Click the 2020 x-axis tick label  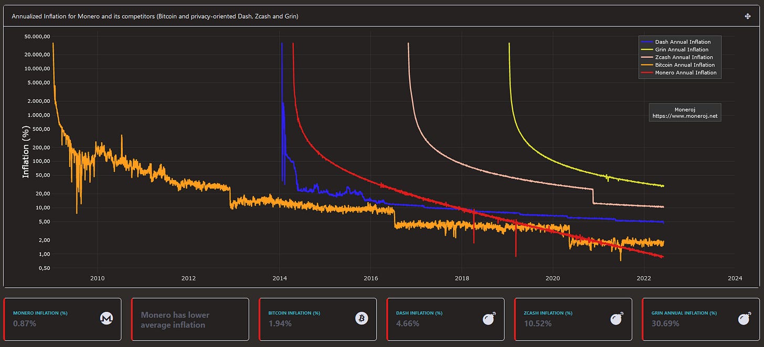tap(553, 278)
